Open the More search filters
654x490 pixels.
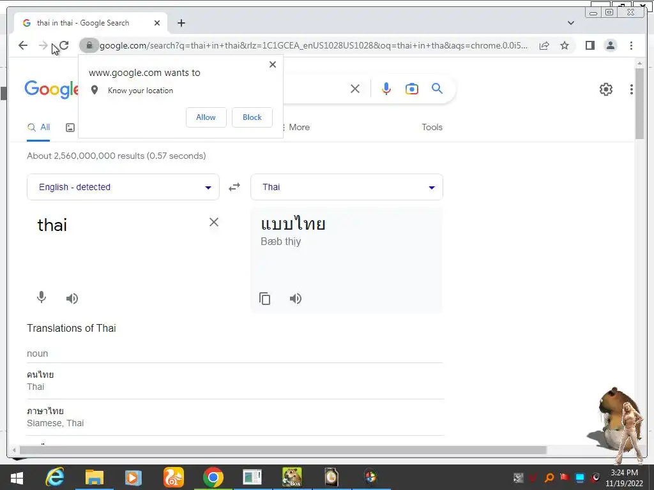(296, 127)
